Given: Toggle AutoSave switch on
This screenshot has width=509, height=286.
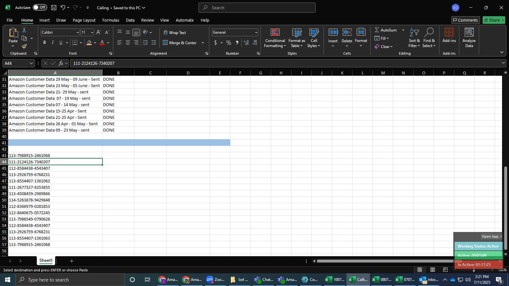Looking at the screenshot, I should click(x=40, y=7).
